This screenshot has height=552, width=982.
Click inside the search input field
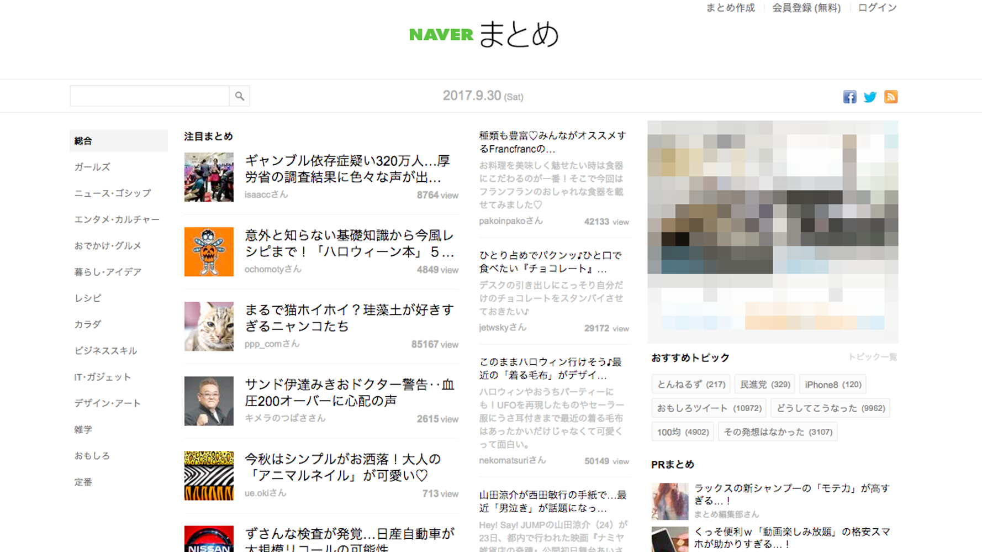149,96
